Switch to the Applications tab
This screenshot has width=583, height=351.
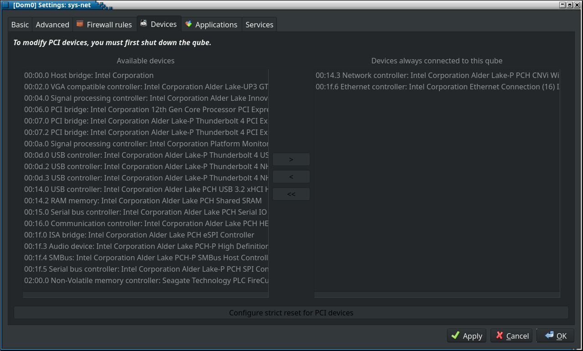click(x=211, y=25)
